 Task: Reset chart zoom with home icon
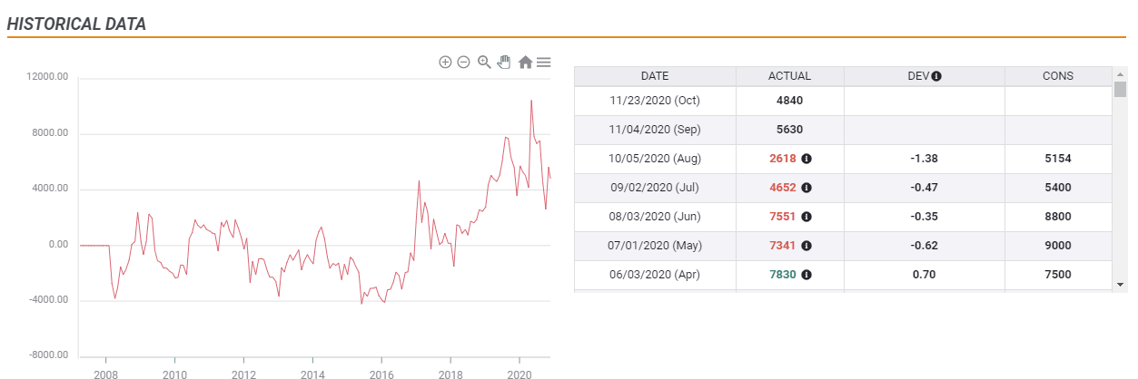coord(525,63)
